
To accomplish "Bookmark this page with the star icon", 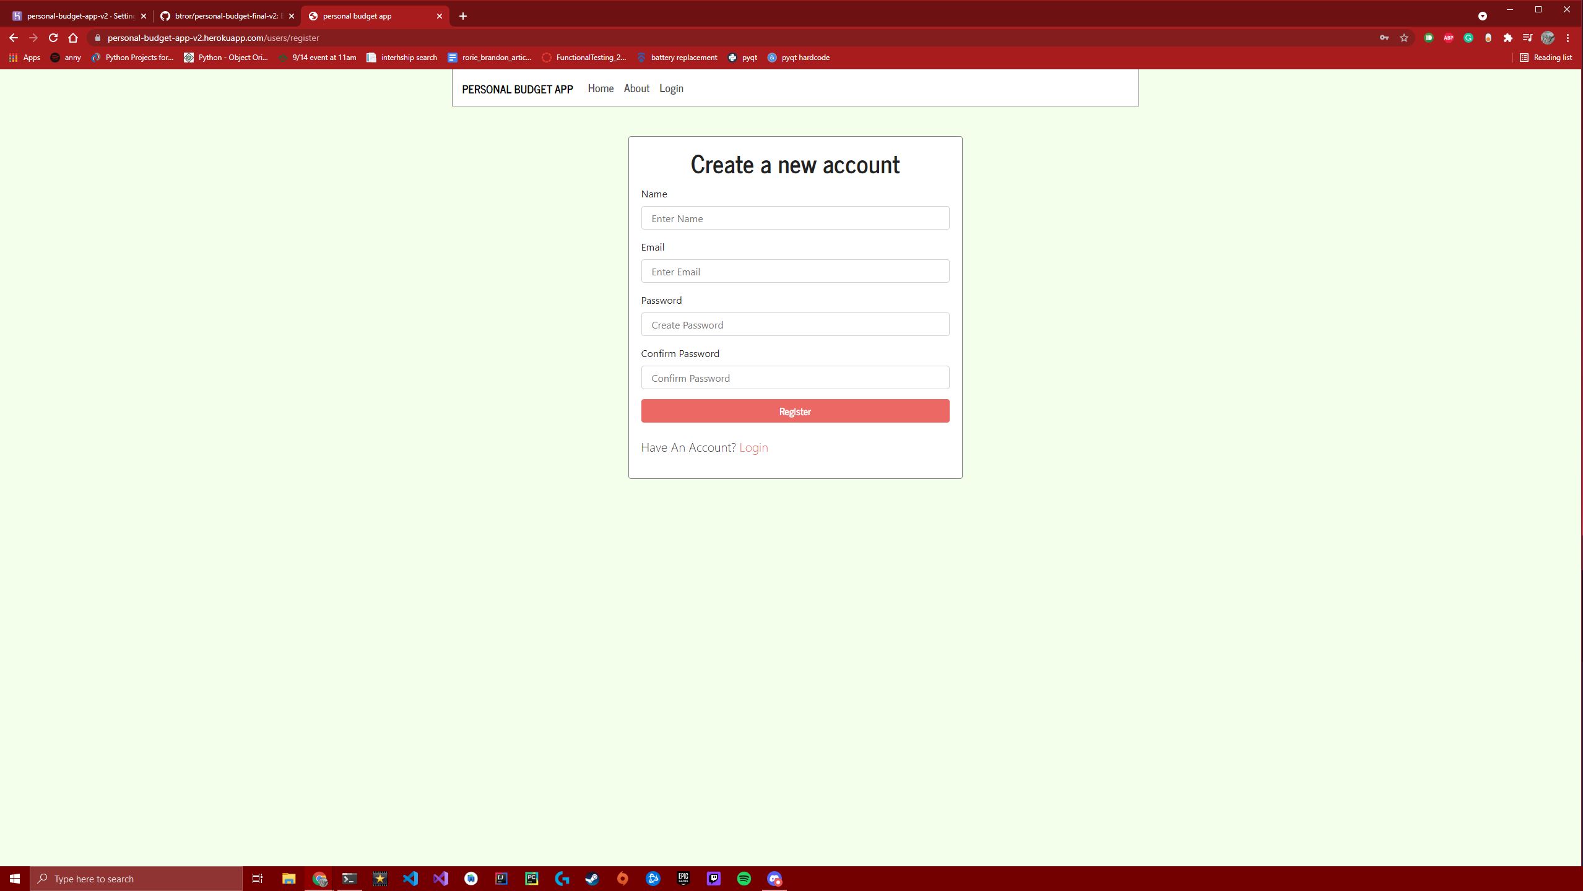I will [x=1403, y=38].
